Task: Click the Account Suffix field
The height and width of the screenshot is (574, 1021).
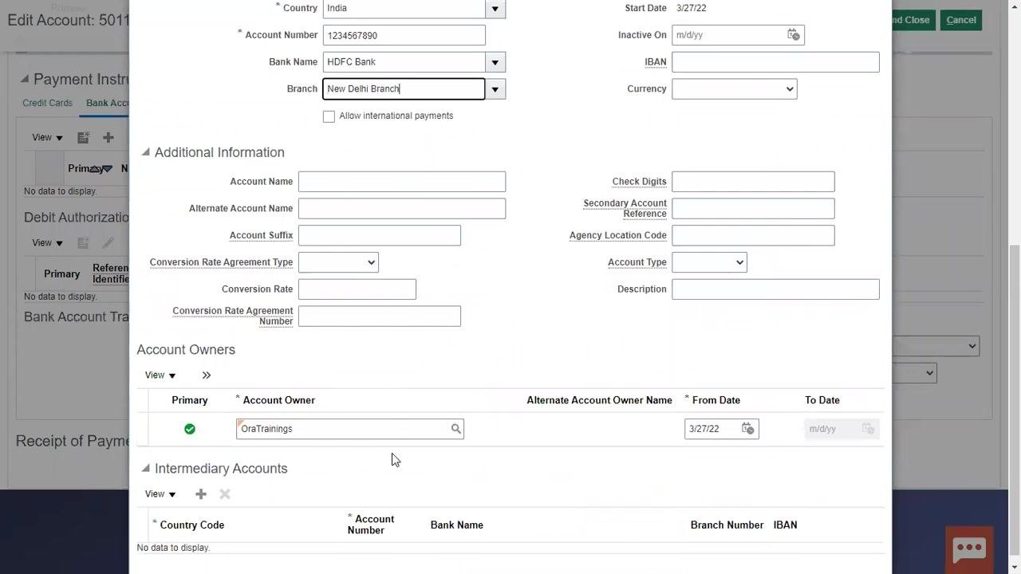Action: 380,235
